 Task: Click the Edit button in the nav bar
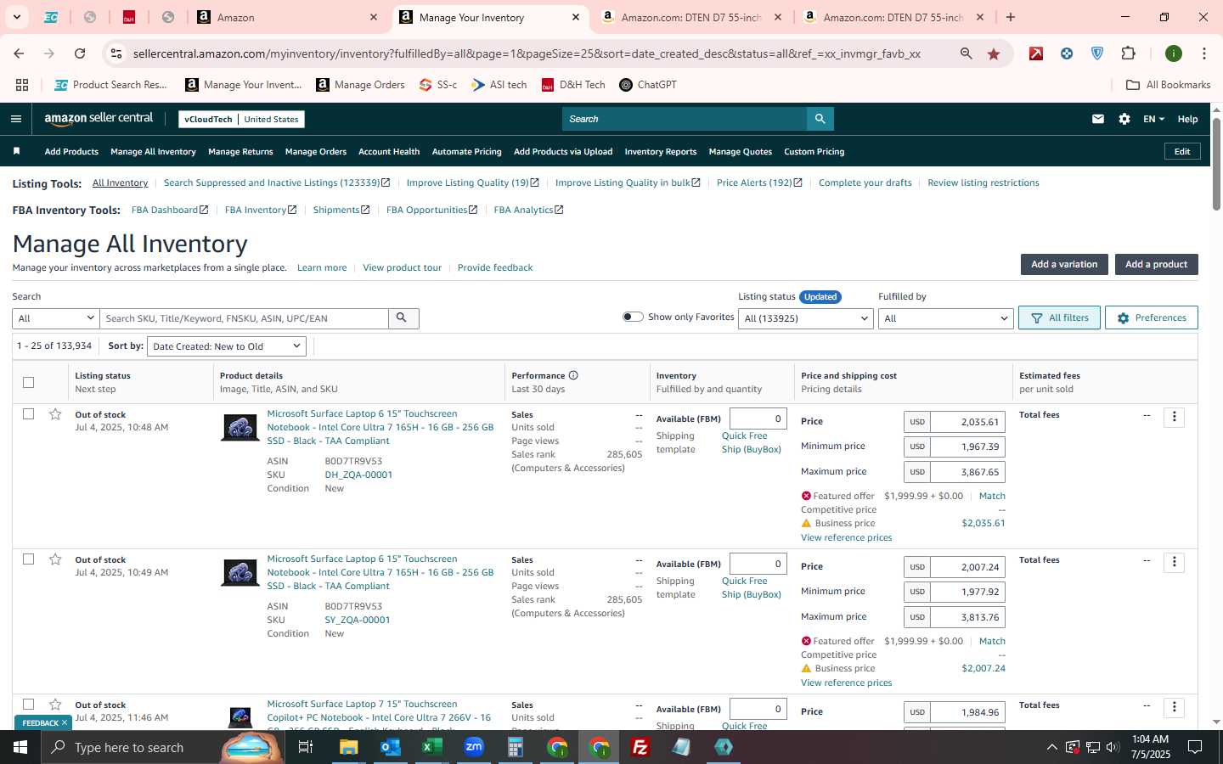1182,151
